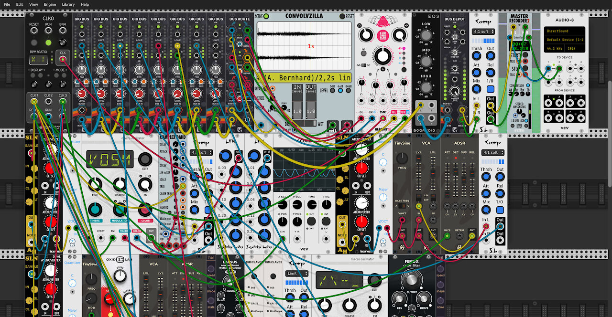Viewport: 612px width, 317px height.
Task: Open the Engine menu
Action: point(50,4)
